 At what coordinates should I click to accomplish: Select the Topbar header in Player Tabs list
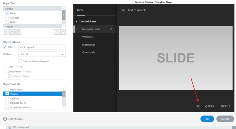click(32, 27)
